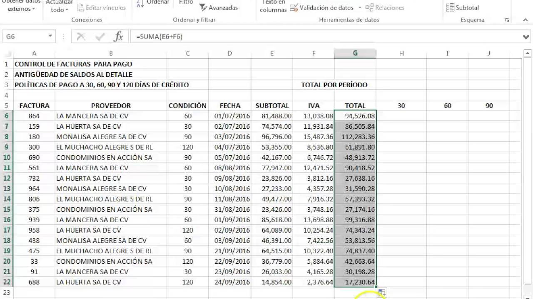This screenshot has height=299, width=533.
Task: Click invoice number 732
Action: (34, 178)
